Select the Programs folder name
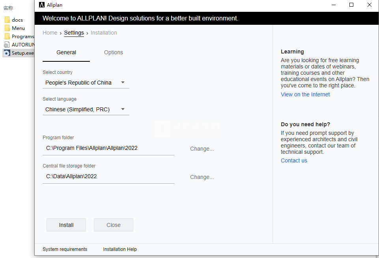This screenshot has width=379, height=258. point(23,37)
